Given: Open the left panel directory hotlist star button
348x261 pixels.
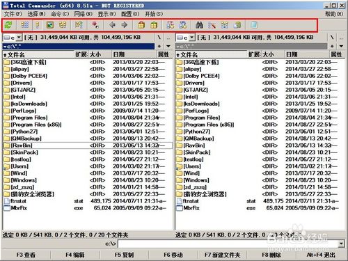Looking at the screenshot, I should pyautogui.click(x=159, y=46).
